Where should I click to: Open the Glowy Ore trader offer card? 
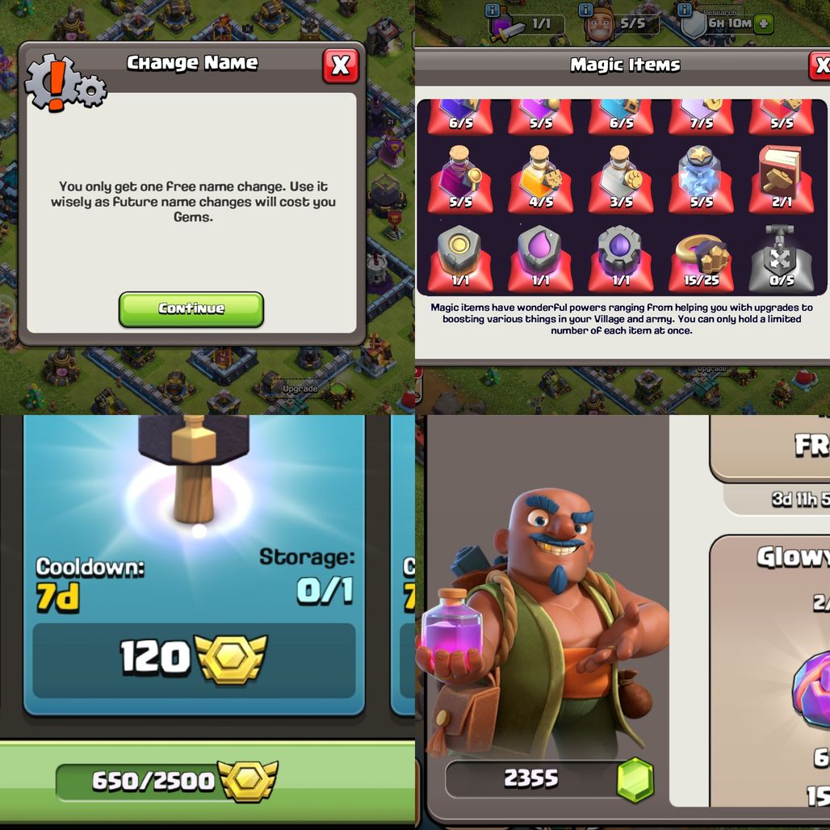(770, 671)
